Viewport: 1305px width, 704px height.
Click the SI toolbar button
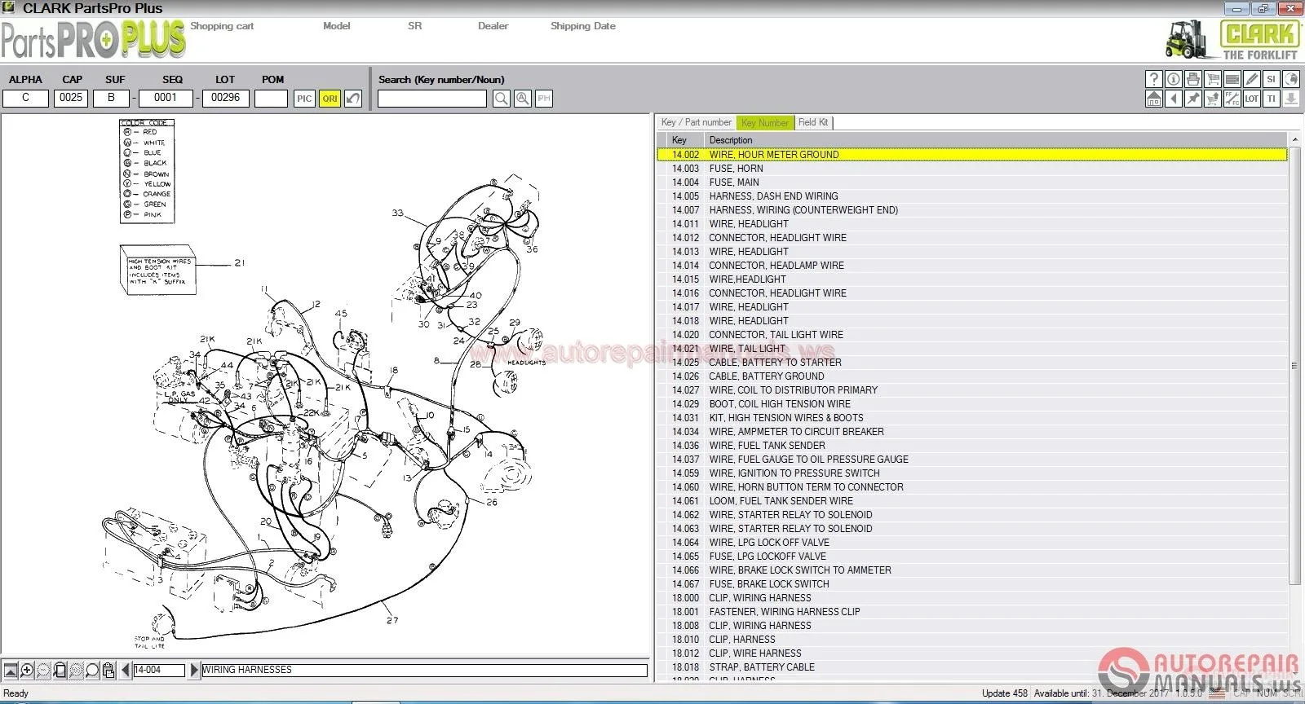pyautogui.click(x=1272, y=79)
